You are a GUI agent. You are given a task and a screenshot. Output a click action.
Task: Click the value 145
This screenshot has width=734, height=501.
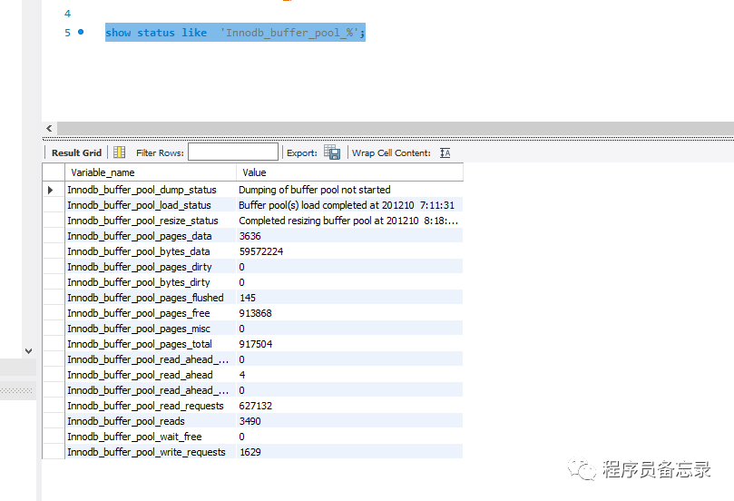pyautogui.click(x=248, y=298)
